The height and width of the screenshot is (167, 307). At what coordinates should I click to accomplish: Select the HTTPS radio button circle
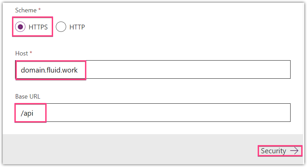(20, 27)
